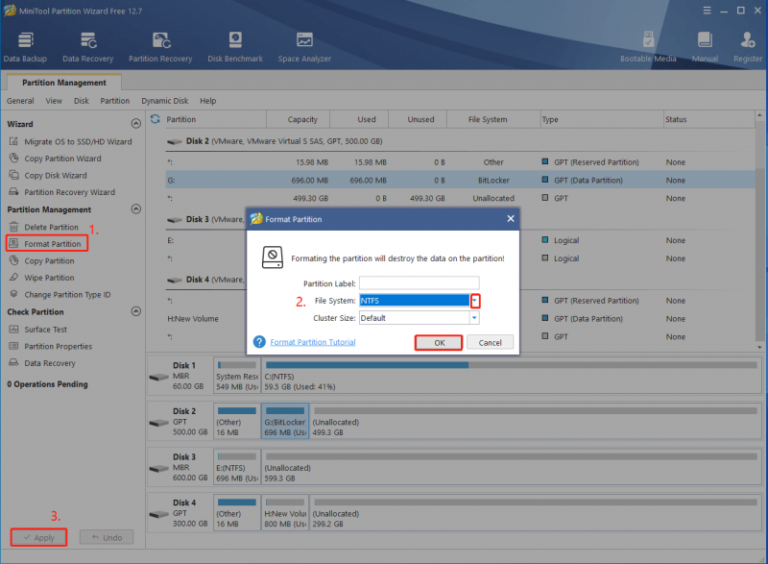Click the help question mark icon in dialog
Viewport: 768px width, 564px height.
point(259,341)
